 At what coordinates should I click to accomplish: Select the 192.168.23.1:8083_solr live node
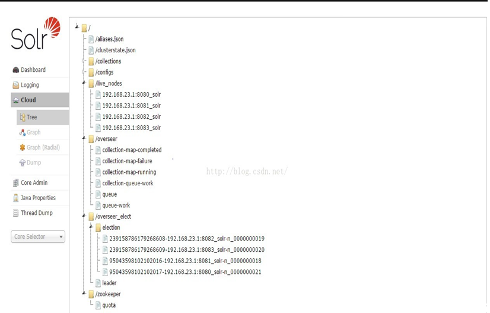(132, 128)
